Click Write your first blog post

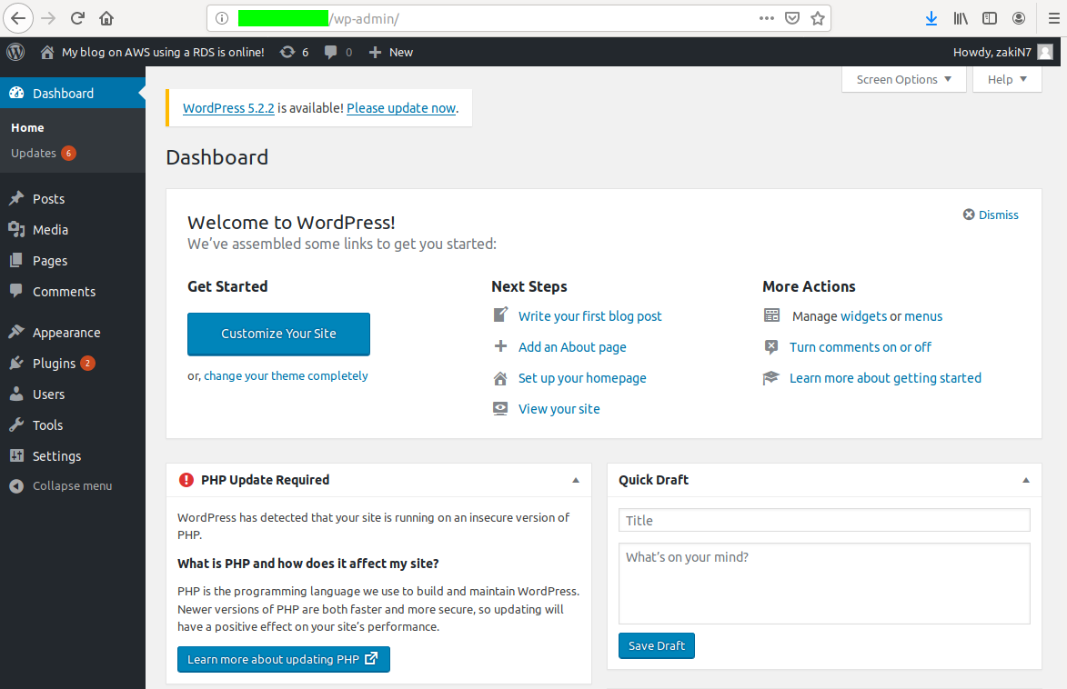590,316
